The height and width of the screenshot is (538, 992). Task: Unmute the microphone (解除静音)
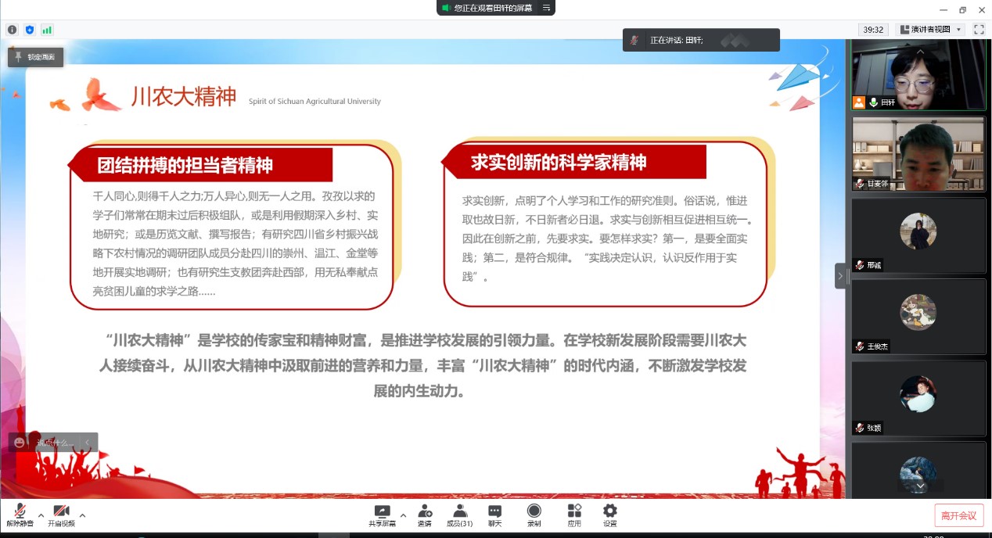tap(20, 515)
